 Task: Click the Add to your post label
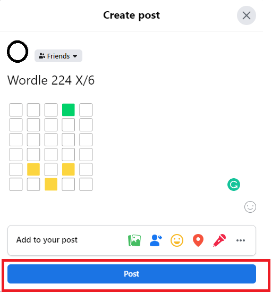coord(47,240)
